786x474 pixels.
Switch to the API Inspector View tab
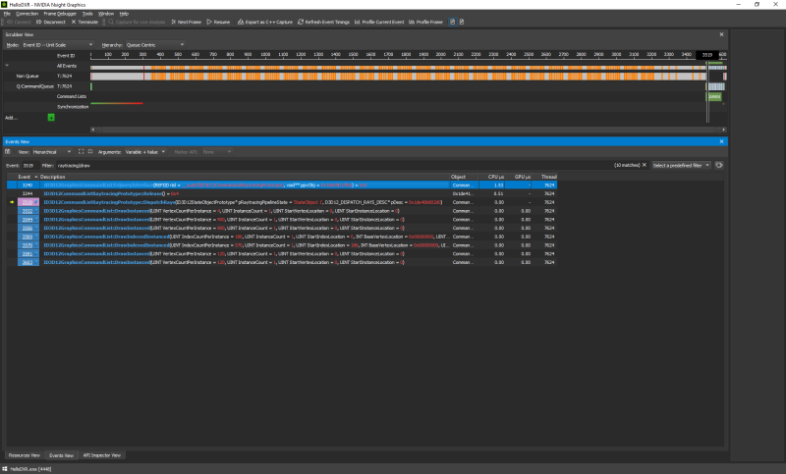coord(101,455)
